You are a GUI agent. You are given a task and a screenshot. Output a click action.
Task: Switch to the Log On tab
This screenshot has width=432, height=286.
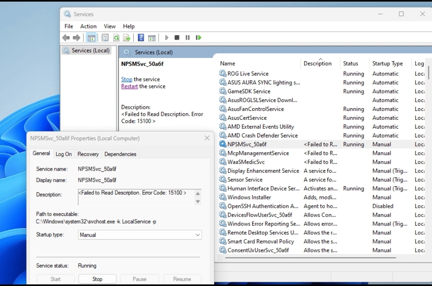click(64, 154)
